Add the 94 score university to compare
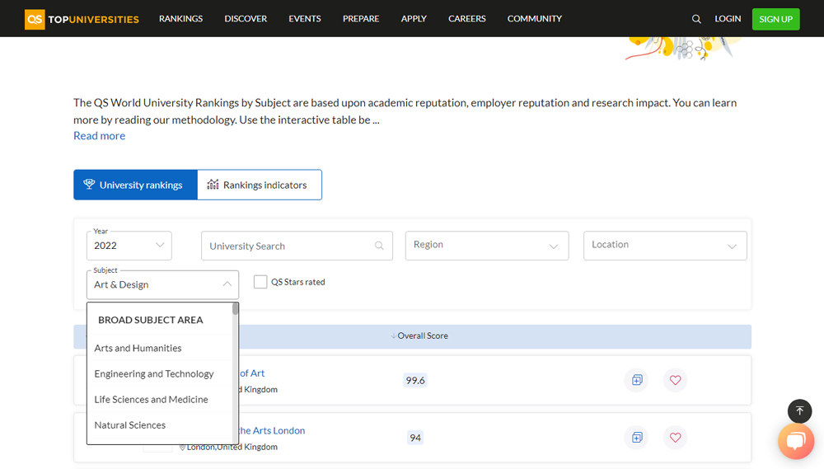 click(637, 438)
